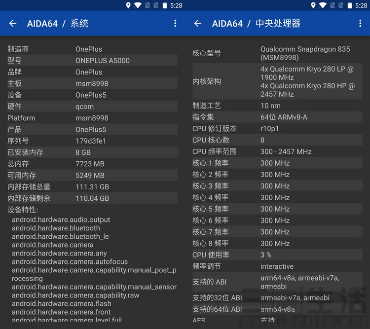Tap the 设备特性 heading
Viewport: 370px width, 329px height.
point(23,210)
